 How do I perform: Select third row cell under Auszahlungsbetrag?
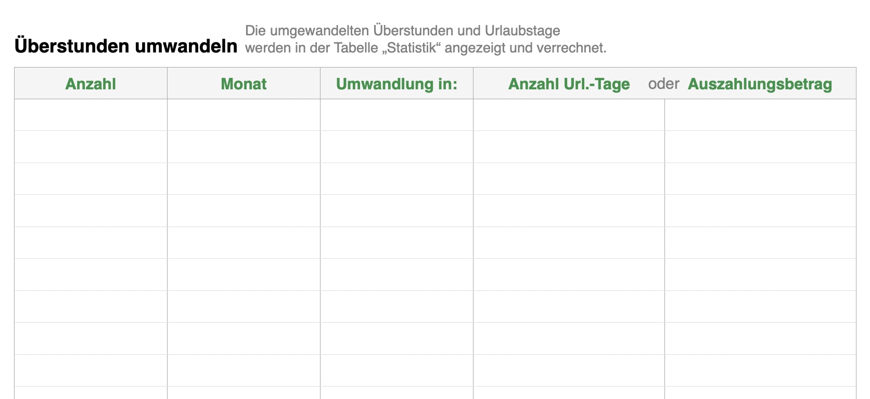pos(760,179)
